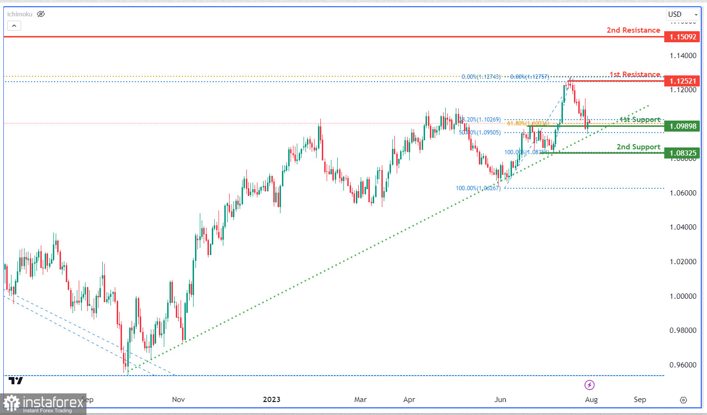707x415 pixels.
Task: Click the 0.98000 price axis value
Action: pos(683,330)
